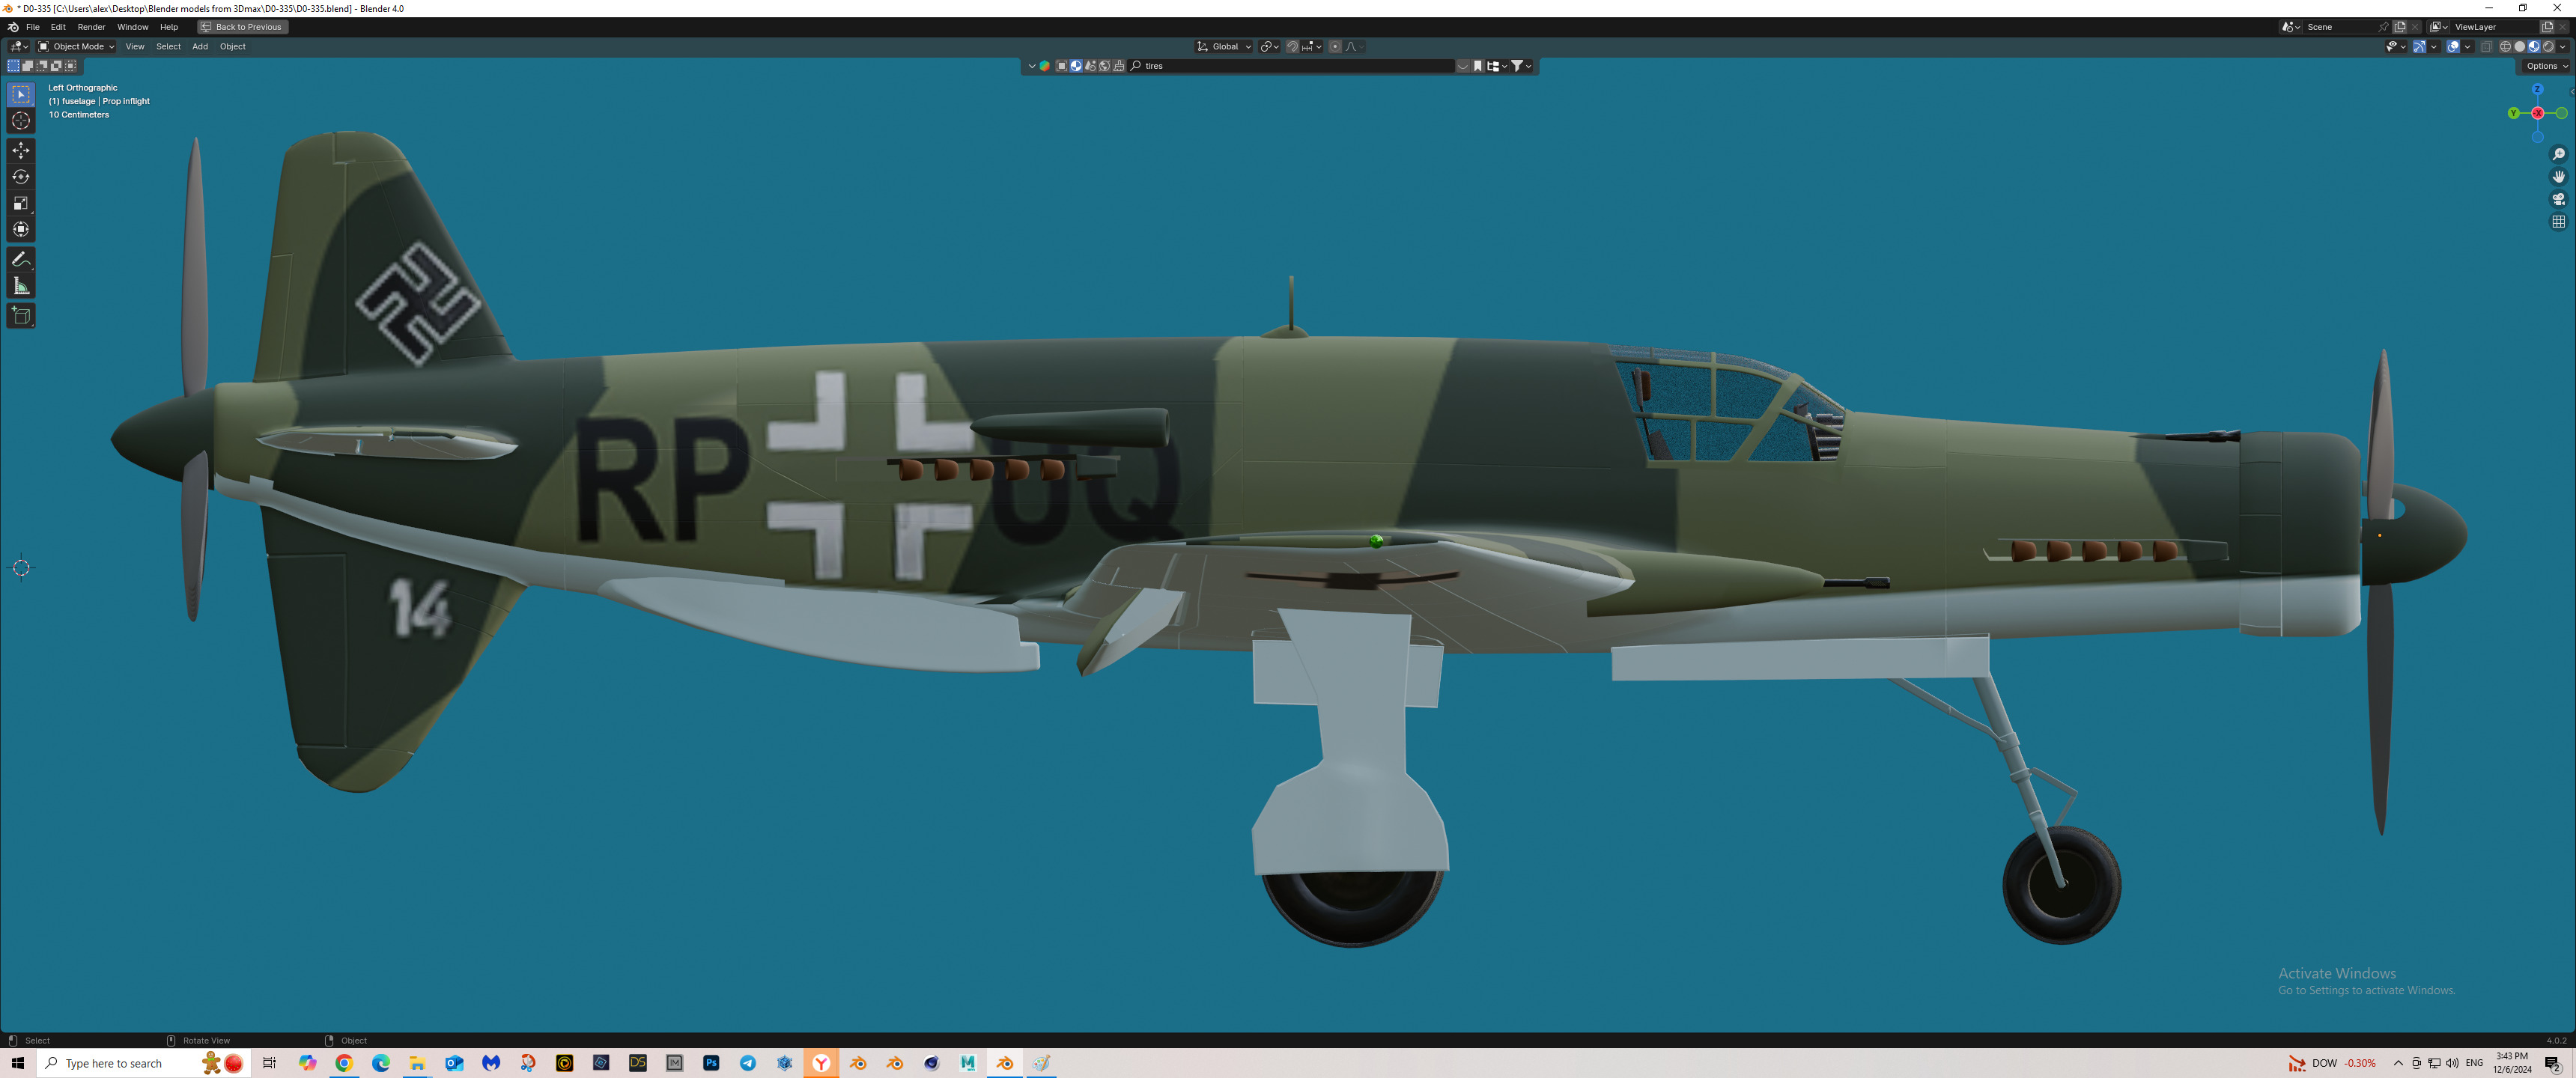Open object types visibility dropdown

tap(2397, 47)
